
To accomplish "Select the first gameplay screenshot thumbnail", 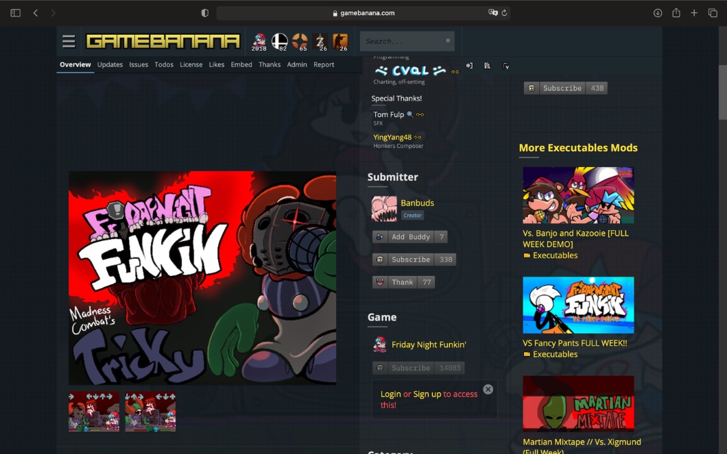I will coord(94,412).
